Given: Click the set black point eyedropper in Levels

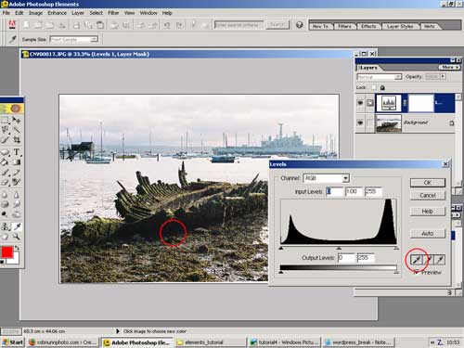Looking at the screenshot, I should 417,260.
